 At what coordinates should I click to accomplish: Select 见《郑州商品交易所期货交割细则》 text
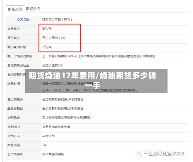click(x=66, y=118)
